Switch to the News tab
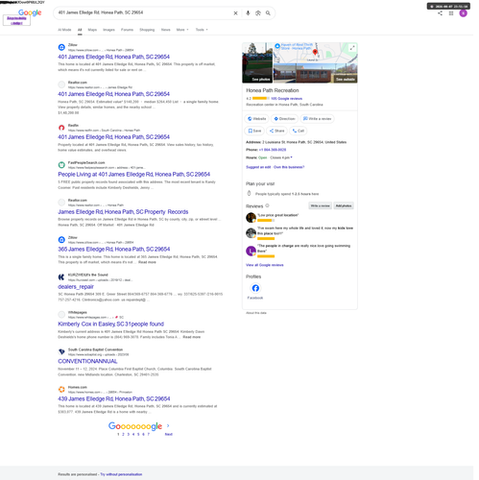479x480 pixels. [165, 30]
